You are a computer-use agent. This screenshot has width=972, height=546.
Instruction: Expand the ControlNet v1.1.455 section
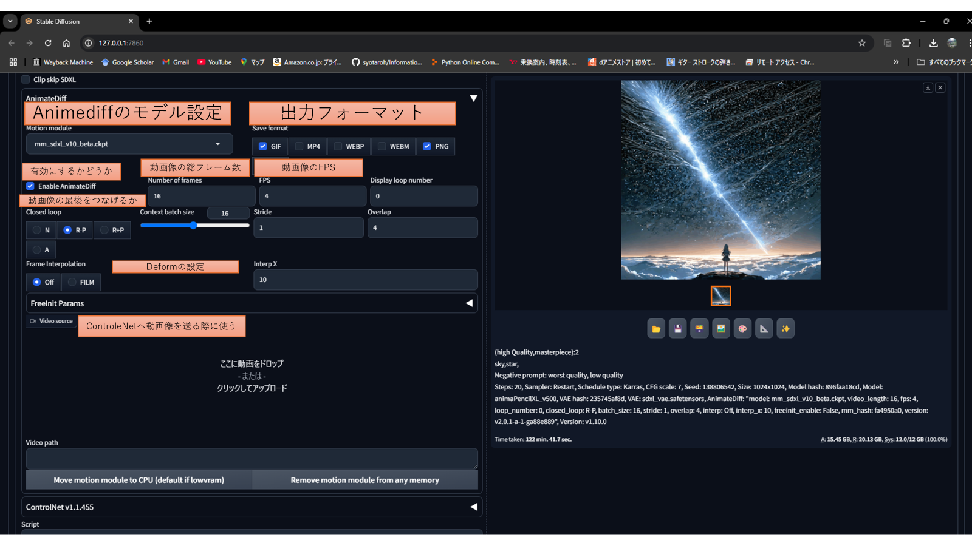[473, 507]
